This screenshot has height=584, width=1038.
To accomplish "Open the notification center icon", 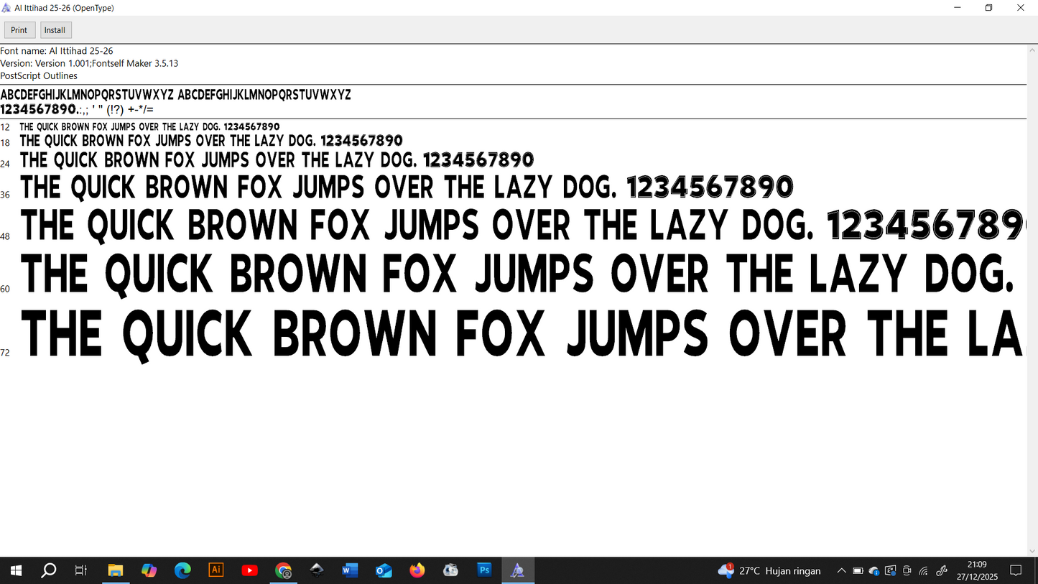I will coord(1016,571).
